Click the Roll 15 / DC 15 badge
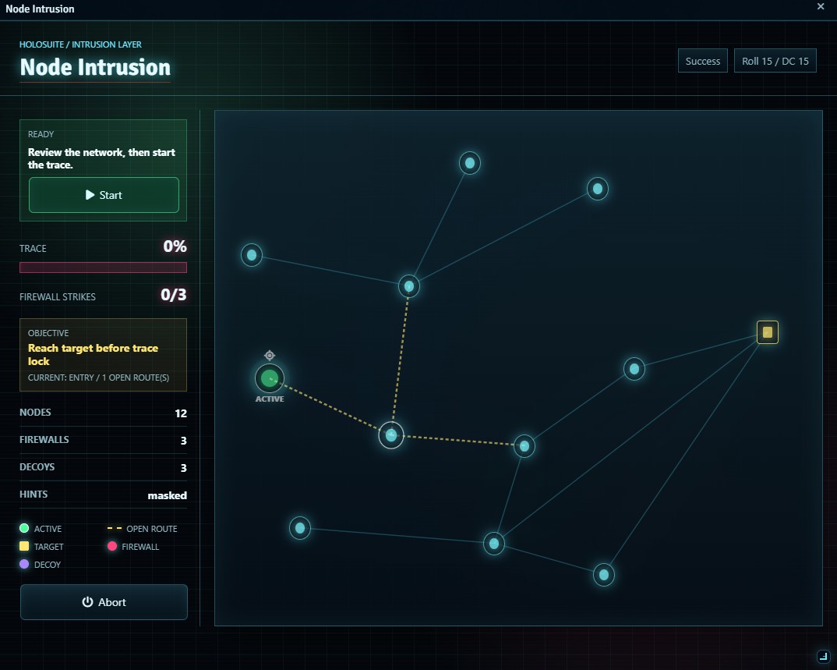The height and width of the screenshot is (670, 837). point(775,61)
